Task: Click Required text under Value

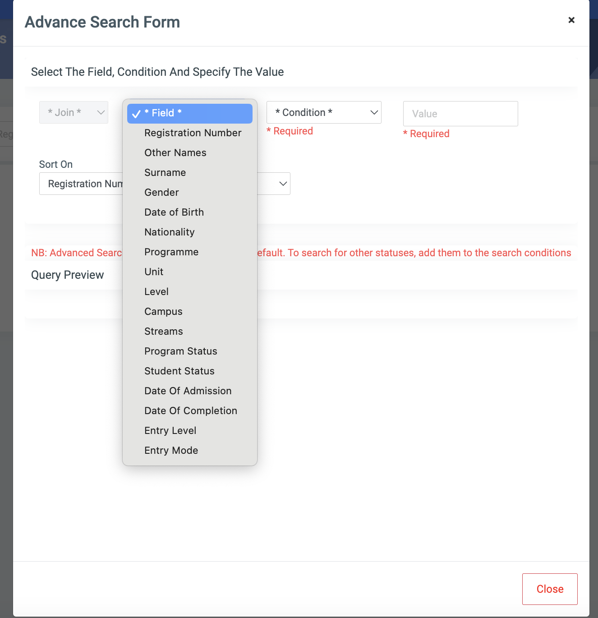Action: pos(426,134)
